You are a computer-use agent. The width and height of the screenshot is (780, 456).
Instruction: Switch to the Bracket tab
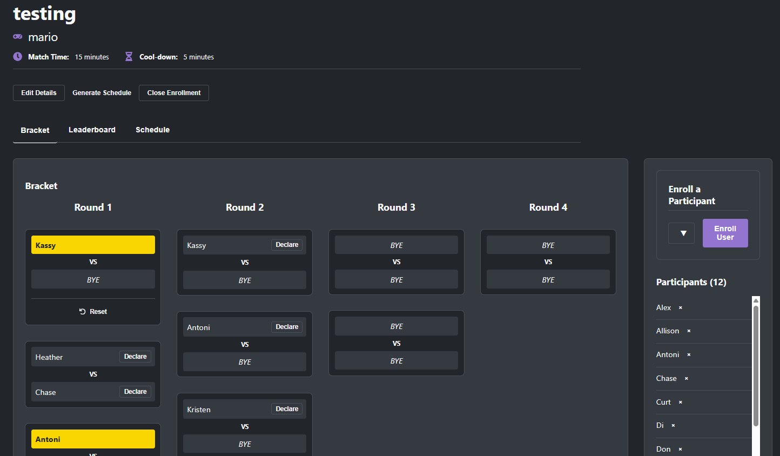35,130
